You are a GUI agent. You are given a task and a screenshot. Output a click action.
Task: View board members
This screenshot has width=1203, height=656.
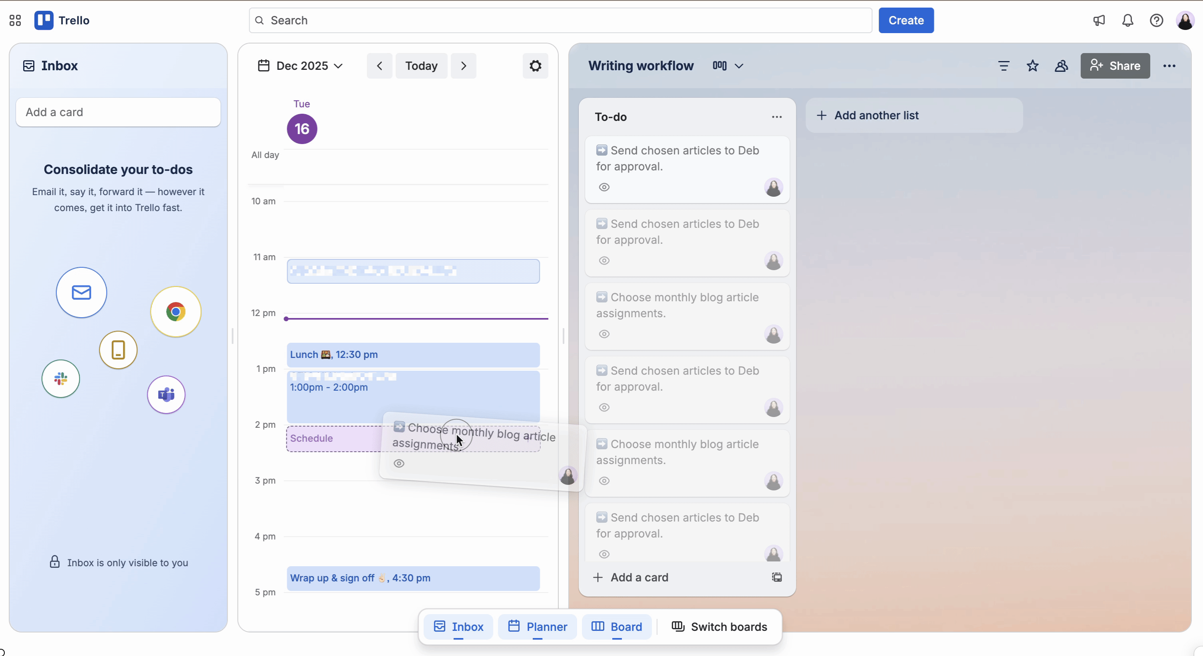pyautogui.click(x=1062, y=66)
